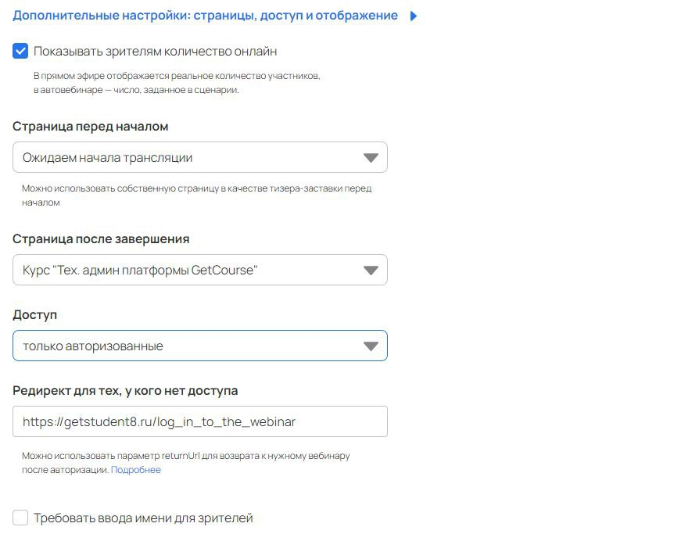Click the Доступ field heading
Viewport: 674px width, 534px height.
click(35, 315)
